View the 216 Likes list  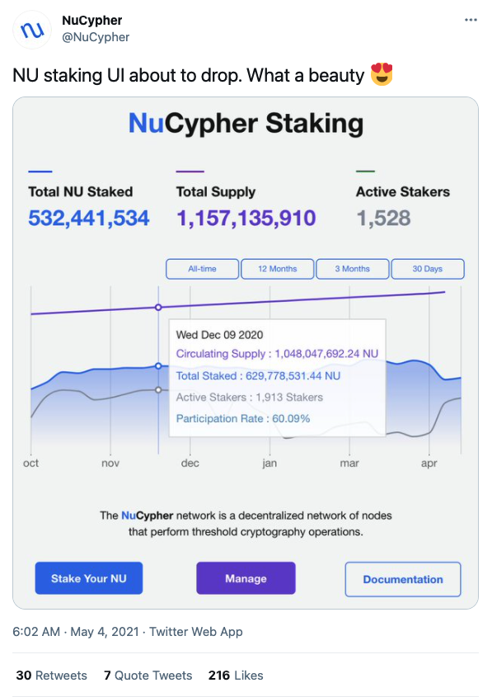point(236,676)
